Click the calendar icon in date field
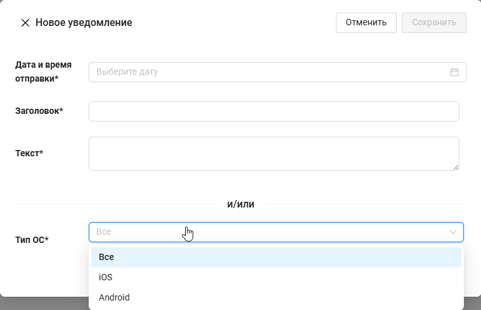This screenshot has width=481, height=310. [454, 72]
